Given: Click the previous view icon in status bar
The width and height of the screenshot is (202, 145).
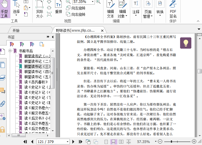Looking at the screenshot, I should pyautogui.click(x=88, y=142).
